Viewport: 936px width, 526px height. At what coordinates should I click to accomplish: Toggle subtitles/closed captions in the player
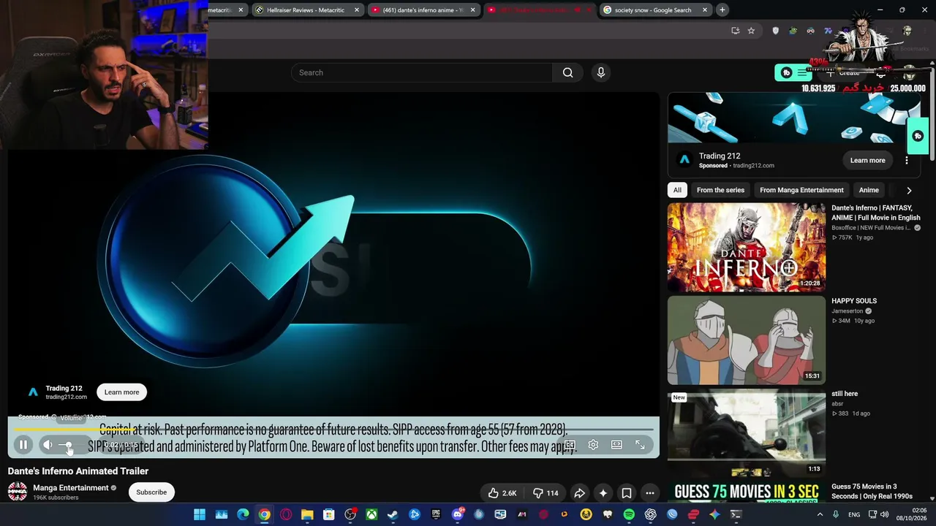click(x=570, y=444)
